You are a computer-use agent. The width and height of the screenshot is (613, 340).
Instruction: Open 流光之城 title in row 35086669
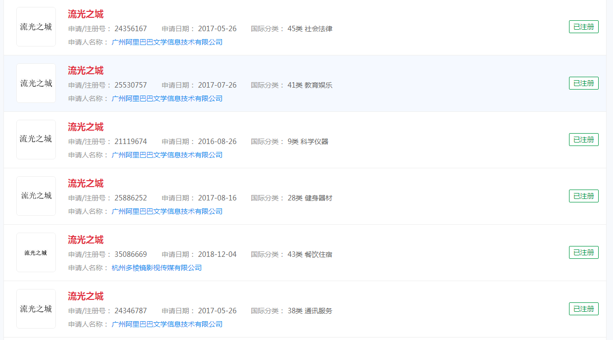[86, 240]
